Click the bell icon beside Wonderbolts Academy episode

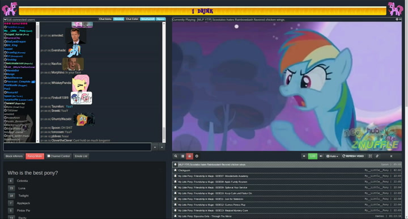175,176
